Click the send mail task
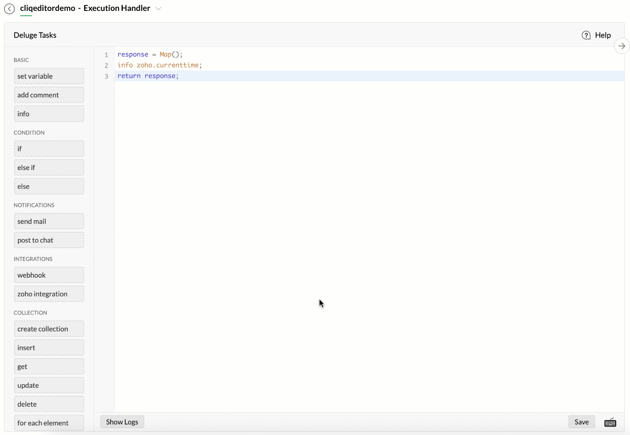The height and width of the screenshot is (435, 630). click(49, 222)
